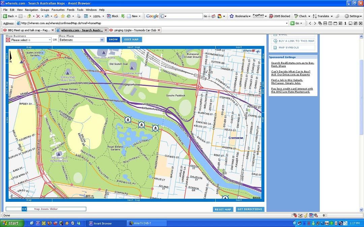The image size is (364, 227).
Task: Click the leftmost barbecue marker on the map
Action: [x=128, y=120]
